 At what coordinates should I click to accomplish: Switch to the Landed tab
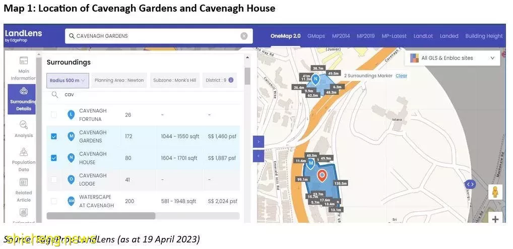pos(449,36)
